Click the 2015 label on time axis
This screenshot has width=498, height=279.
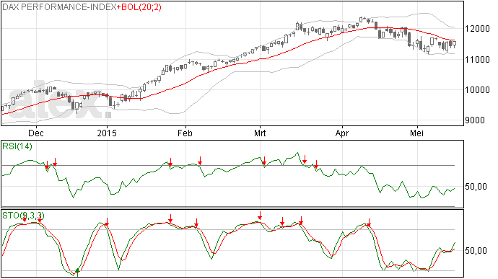click(107, 133)
